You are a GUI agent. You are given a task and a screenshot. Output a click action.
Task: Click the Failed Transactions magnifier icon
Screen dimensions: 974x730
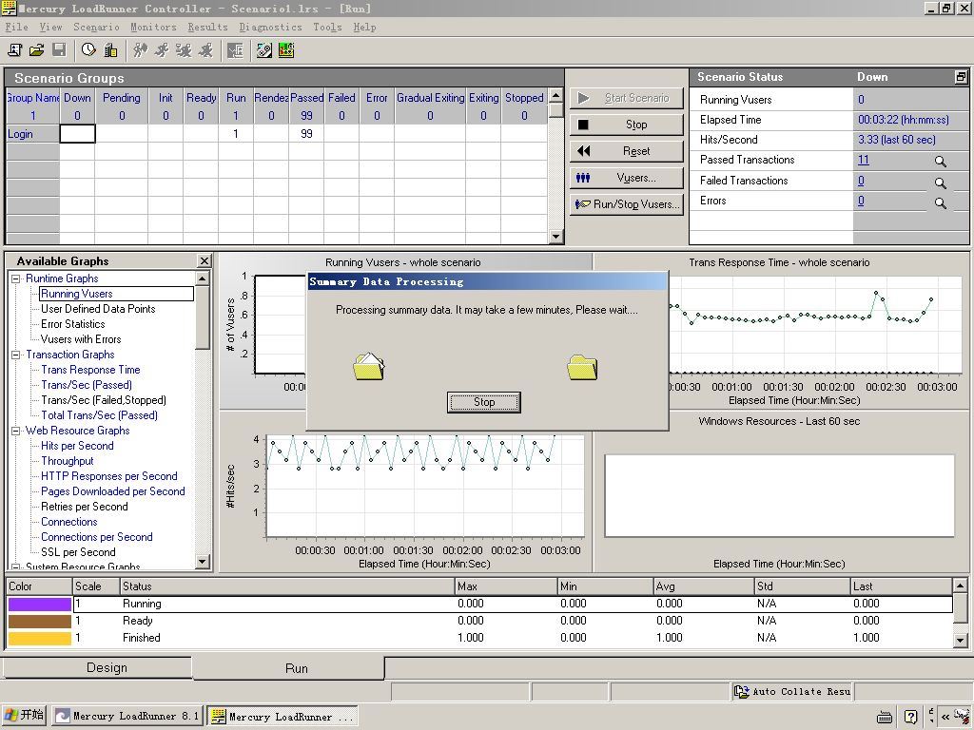tap(941, 182)
